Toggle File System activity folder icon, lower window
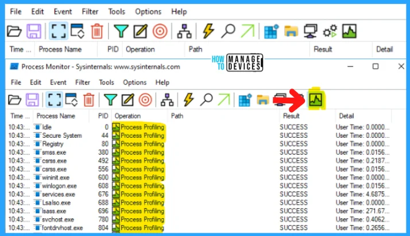The height and width of the screenshot is (236, 410). pyautogui.click(x=263, y=100)
